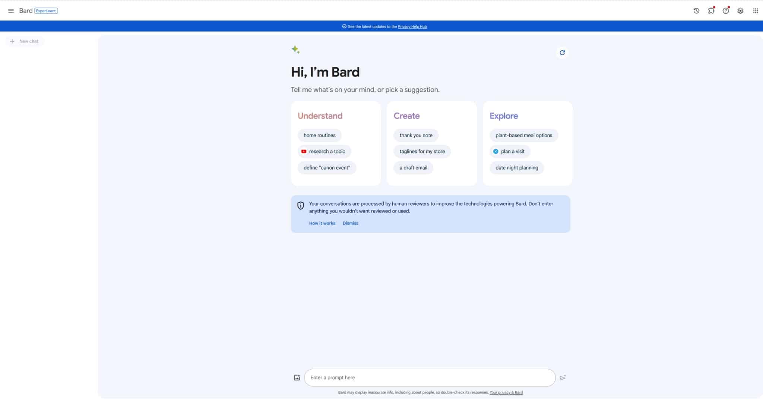This screenshot has width=763, height=402.
Task: Open the hamburger main menu
Action: point(11,11)
